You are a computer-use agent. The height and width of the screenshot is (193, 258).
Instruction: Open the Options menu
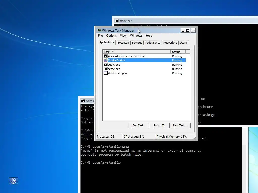[111, 36]
